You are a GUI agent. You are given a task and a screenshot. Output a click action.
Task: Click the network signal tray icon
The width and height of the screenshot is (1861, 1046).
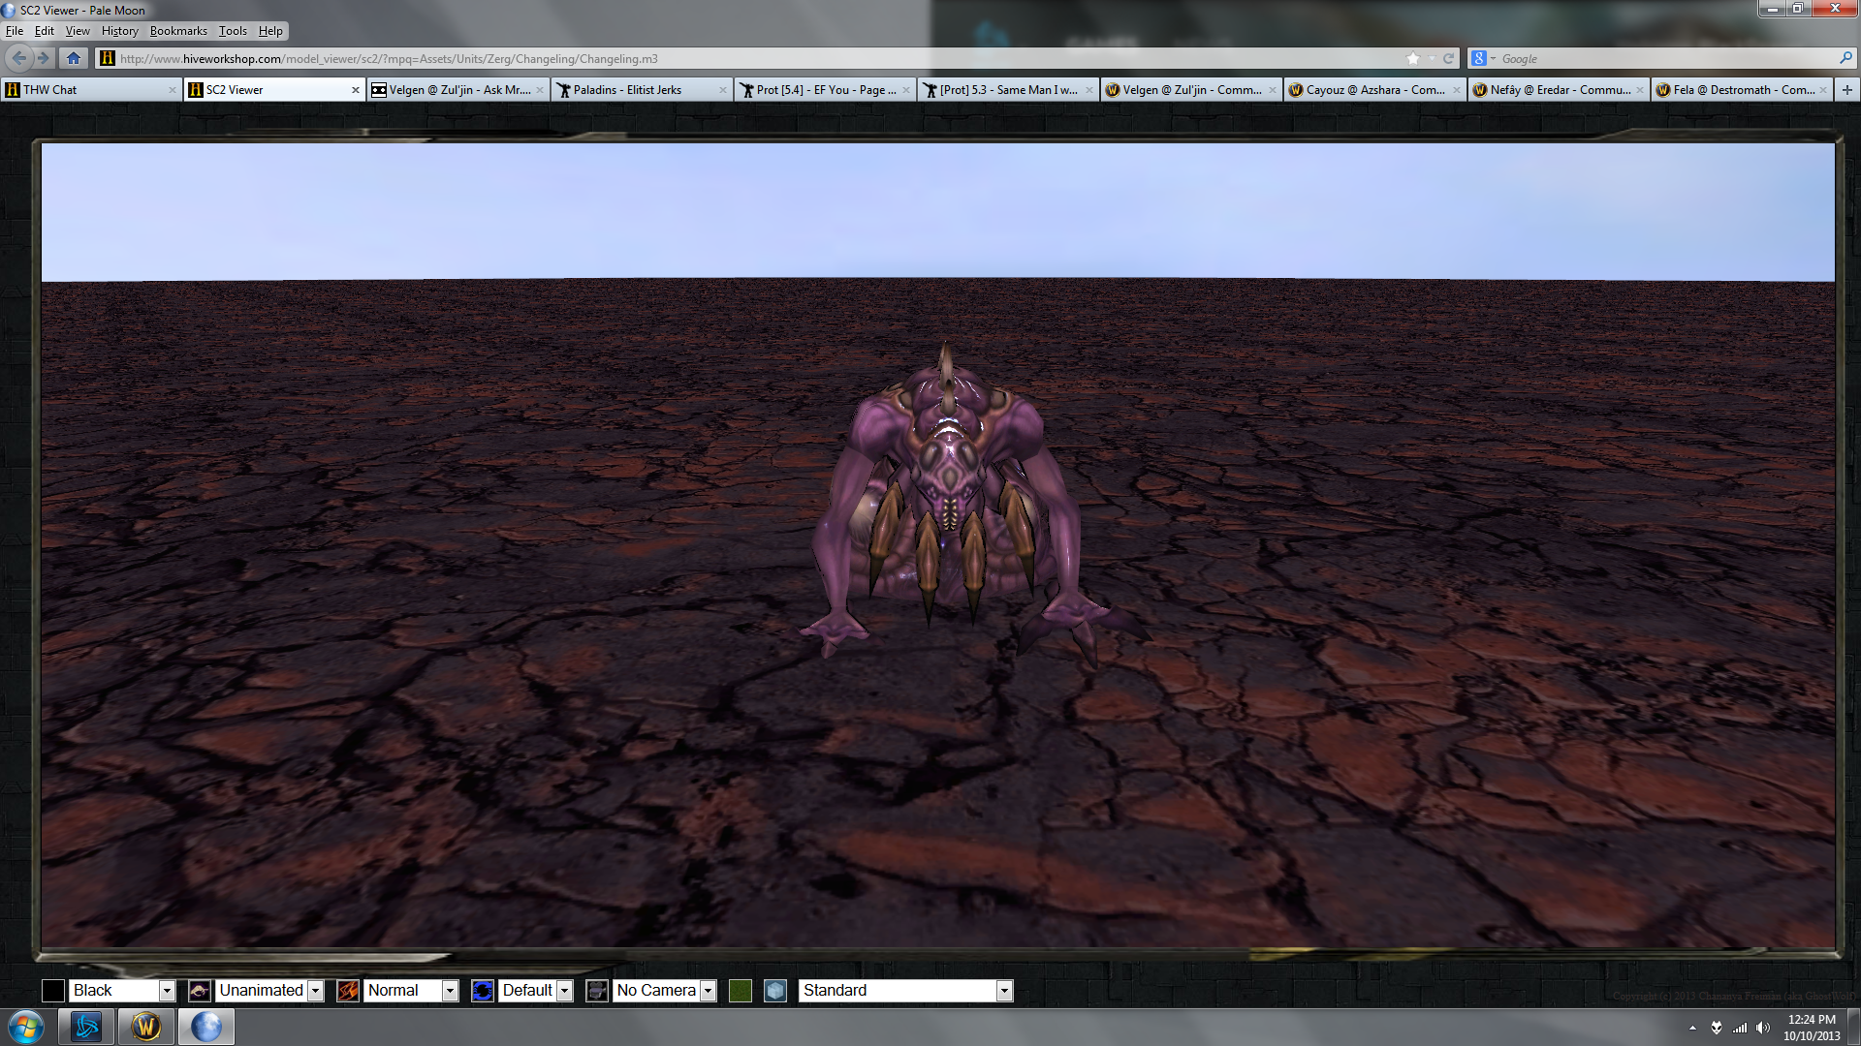pyautogui.click(x=1740, y=1028)
